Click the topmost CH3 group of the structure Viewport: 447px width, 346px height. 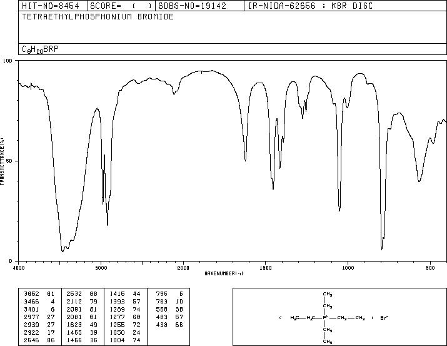coord(328,294)
